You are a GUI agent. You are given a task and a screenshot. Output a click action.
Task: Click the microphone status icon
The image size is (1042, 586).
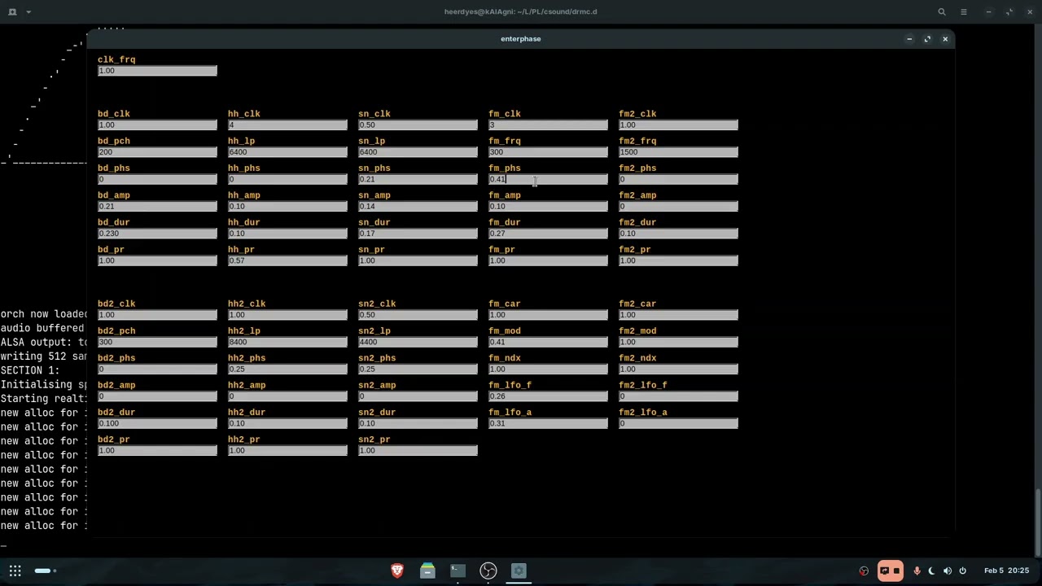point(917,571)
